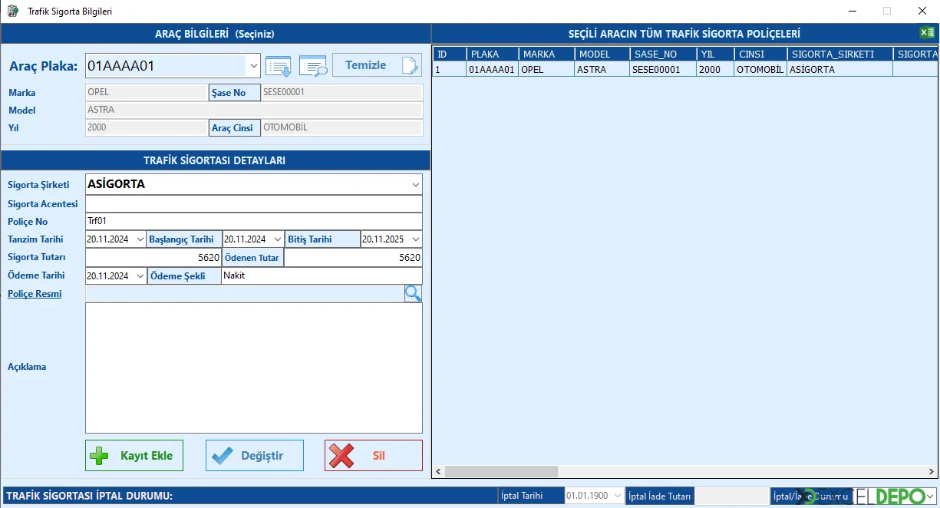Click the app icon in the title bar
The image size is (940, 508).
coord(13,12)
